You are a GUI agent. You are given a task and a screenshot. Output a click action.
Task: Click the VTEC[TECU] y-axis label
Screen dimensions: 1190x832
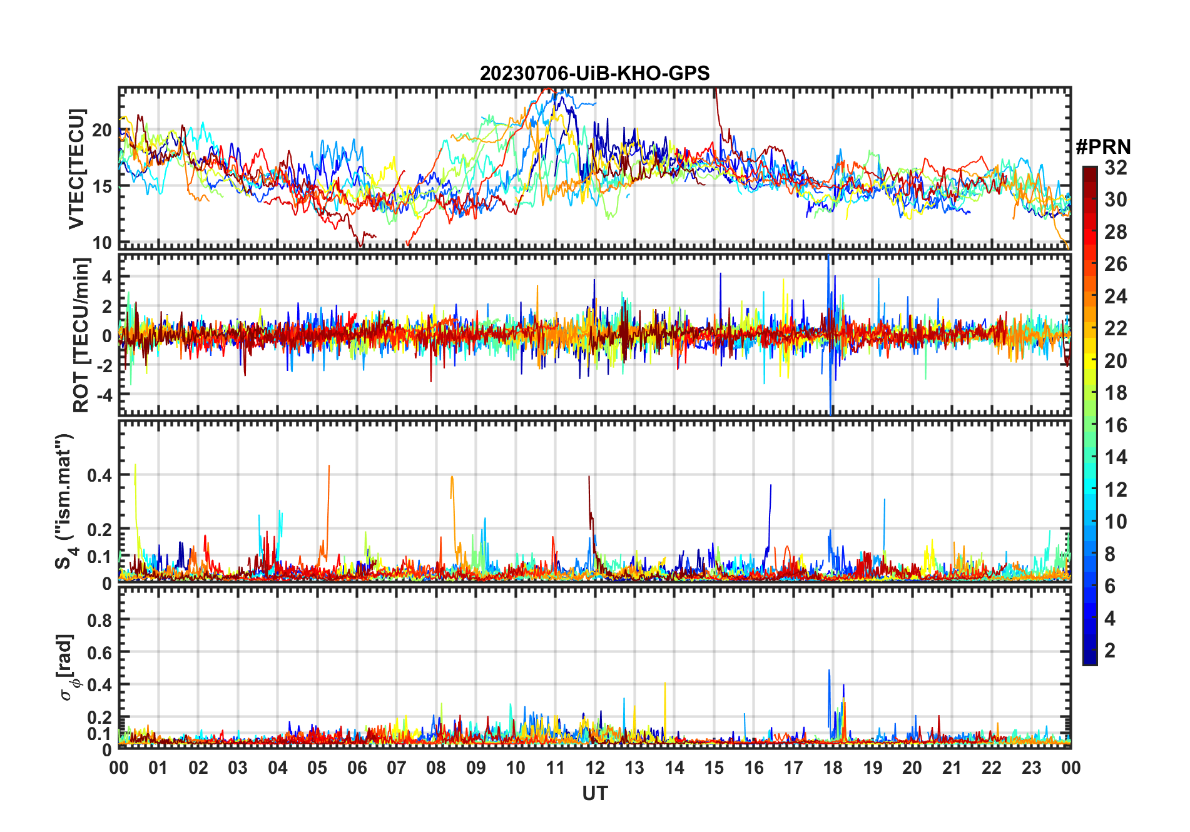[76, 169]
